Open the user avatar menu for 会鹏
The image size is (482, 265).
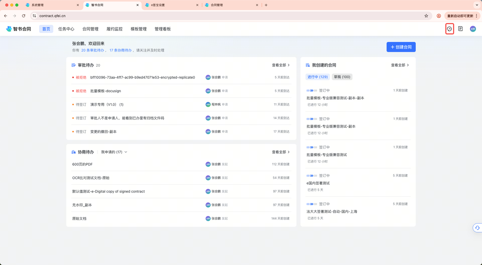[x=473, y=29]
